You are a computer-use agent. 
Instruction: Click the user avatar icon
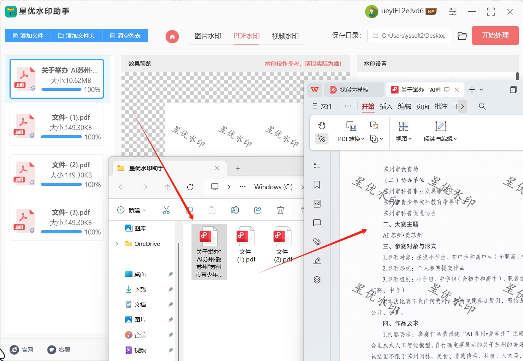372,11
